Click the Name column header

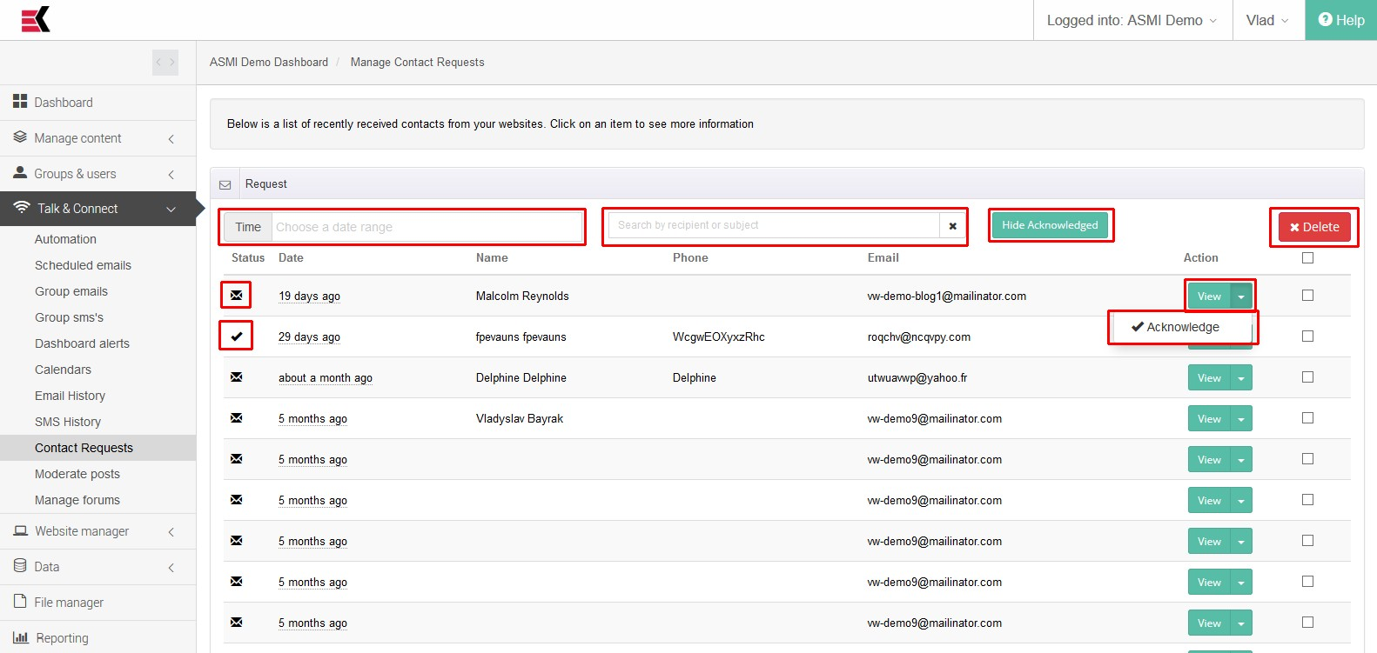[492, 257]
